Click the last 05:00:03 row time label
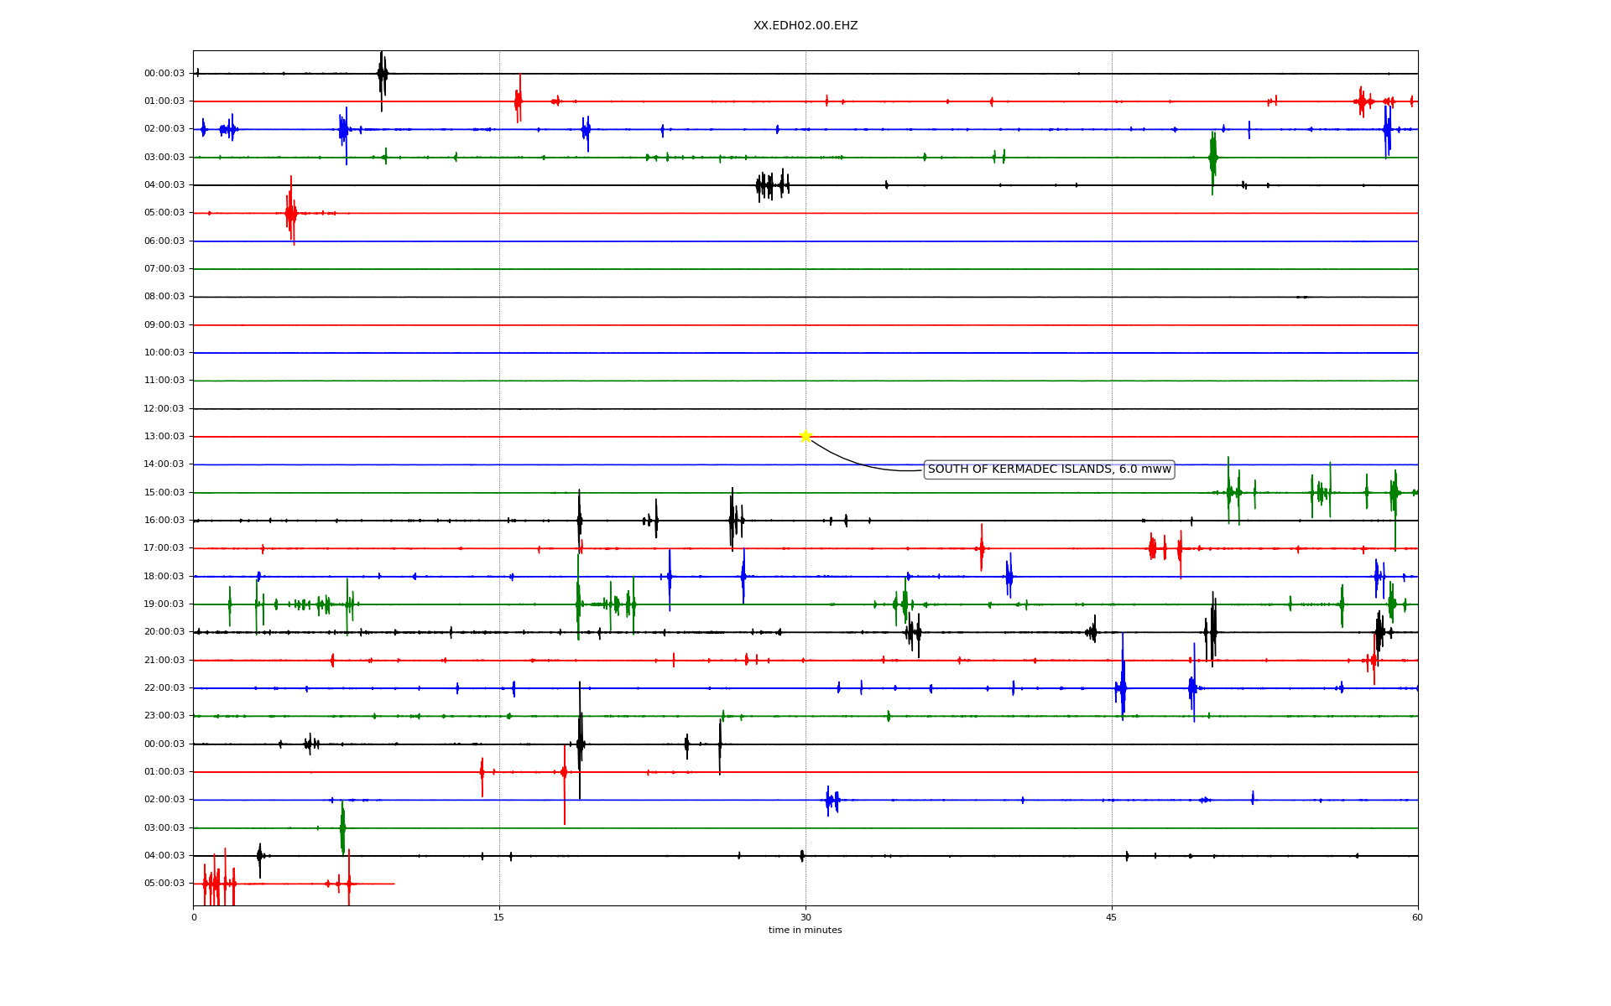The height and width of the screenshot is (1006, 1611). (x=164, y=883)
